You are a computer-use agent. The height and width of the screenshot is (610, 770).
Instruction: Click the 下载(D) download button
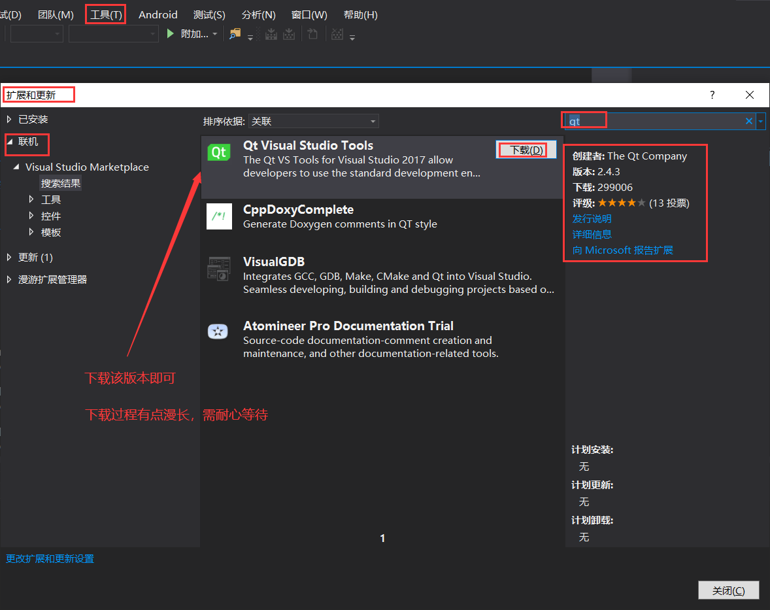click(526, 150)
